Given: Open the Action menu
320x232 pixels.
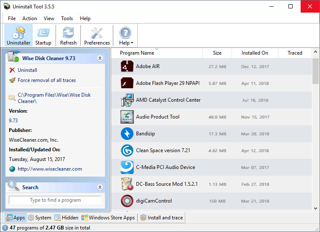Looking at the screenshot, I should click(x=29, y=18).
